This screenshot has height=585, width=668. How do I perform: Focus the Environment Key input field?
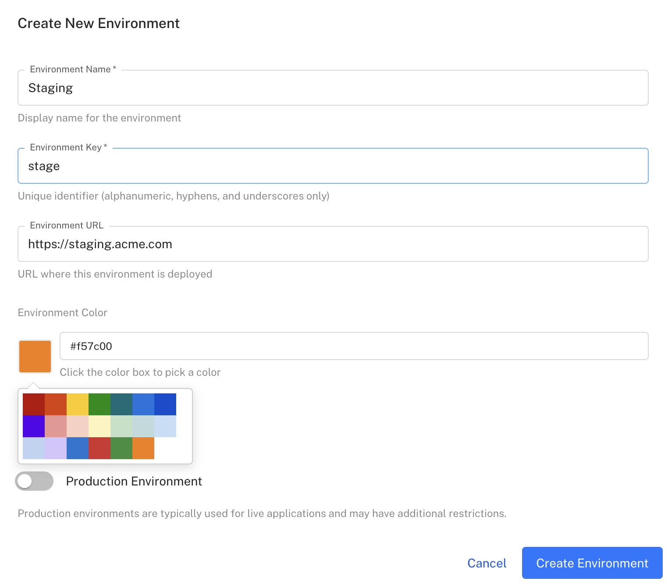point(333,166)
